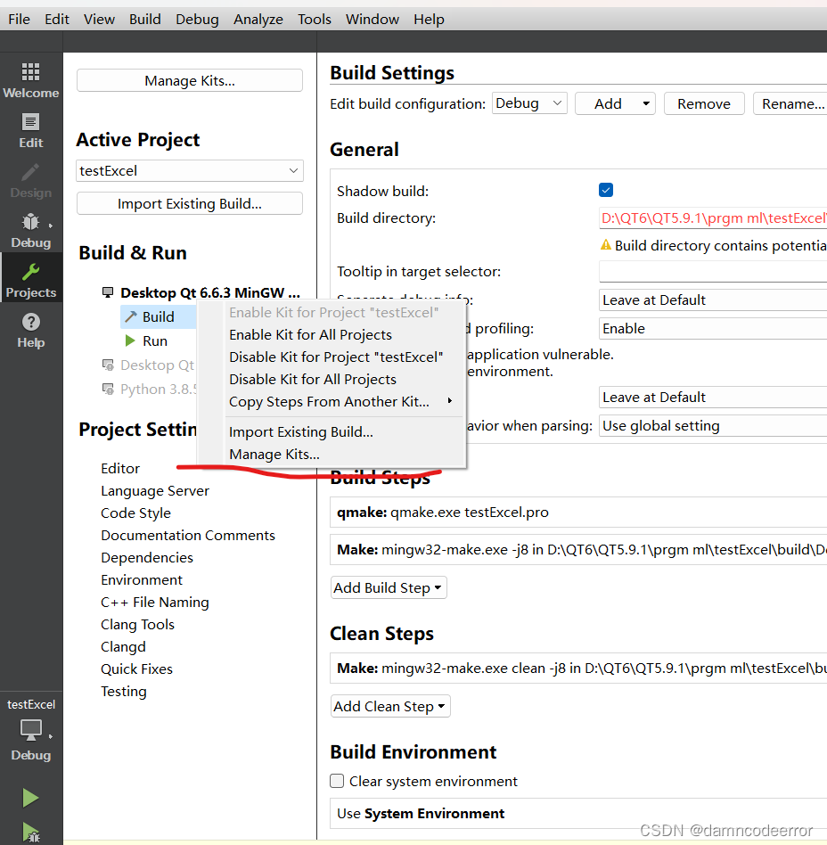This screenshot has width=827, height=845.
Task: Select the Build item under Desktop Qt kit
Action: (x=158, y=316)
